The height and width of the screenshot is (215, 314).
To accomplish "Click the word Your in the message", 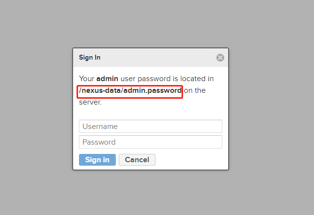I will [x=86, y=79].
